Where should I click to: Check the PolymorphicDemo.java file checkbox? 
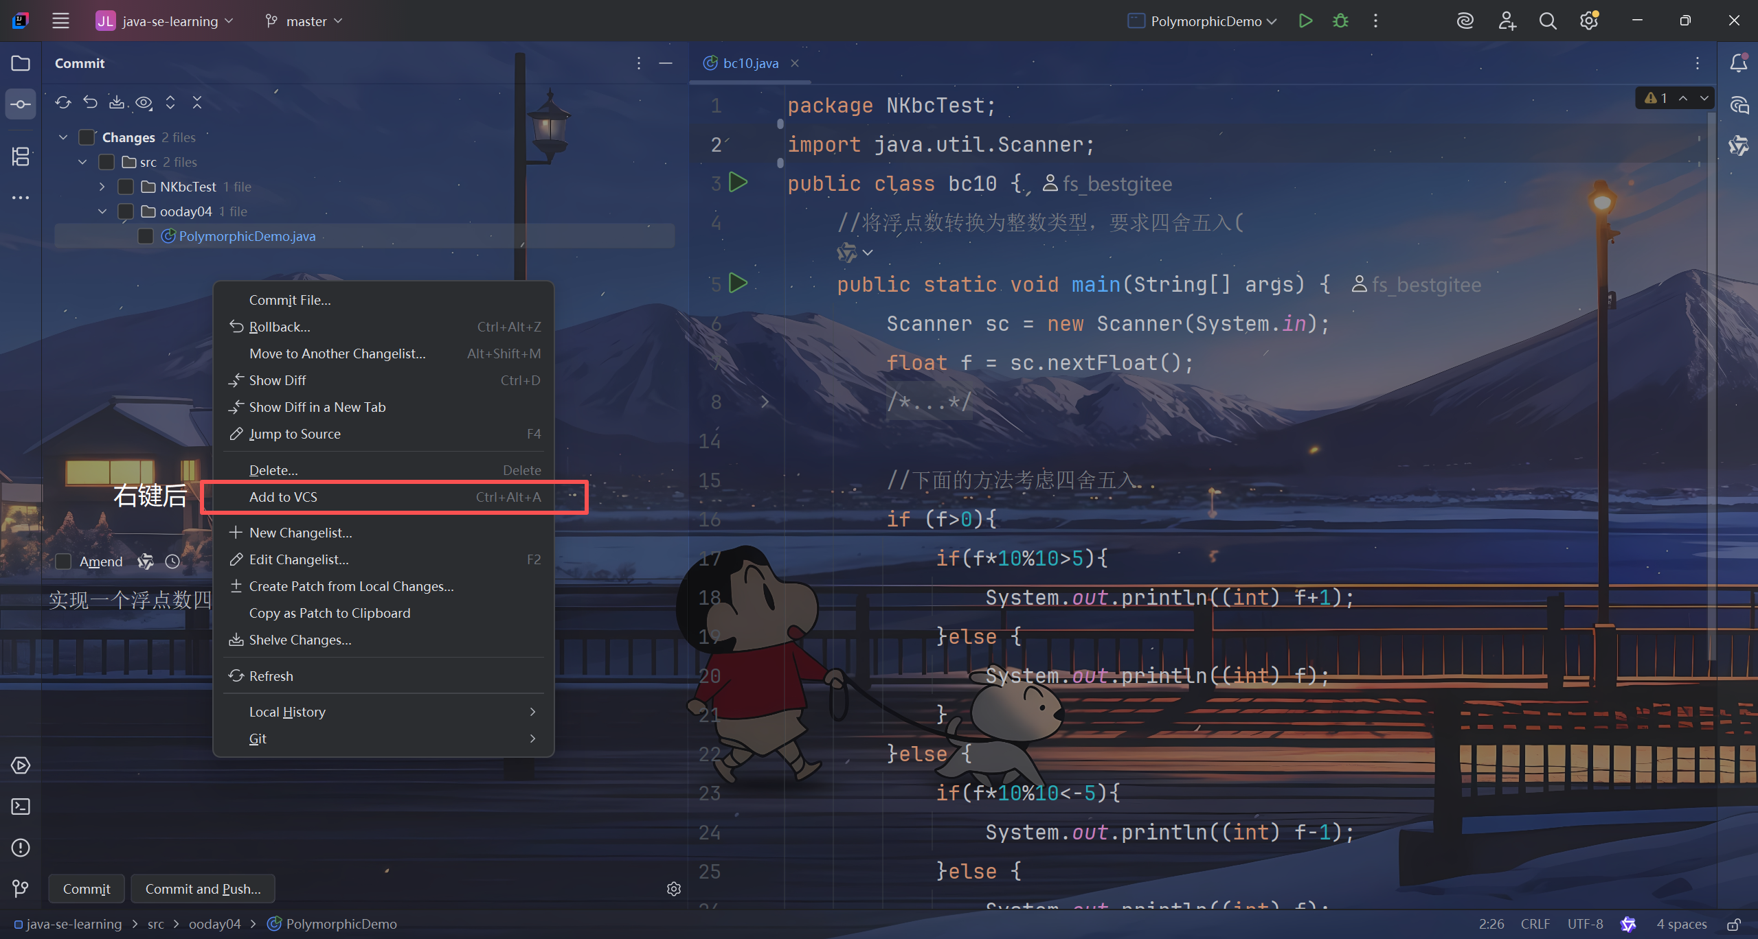(146, 236)
